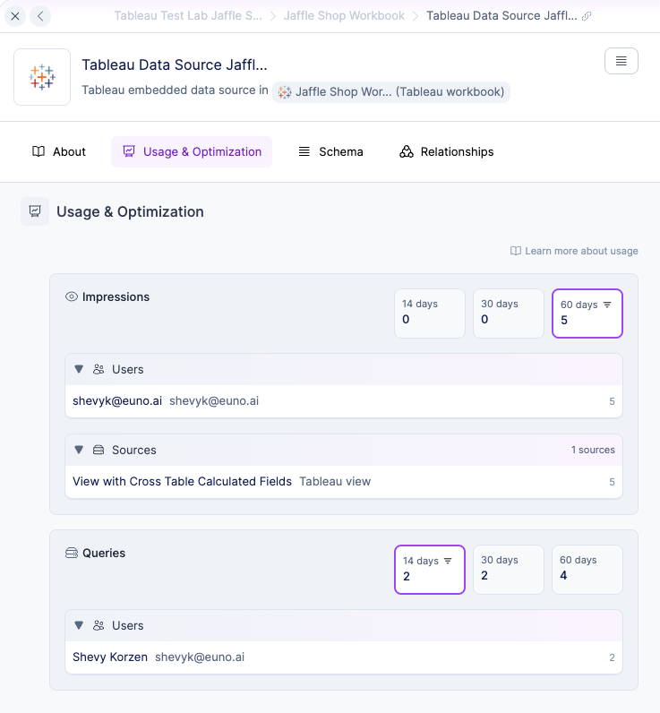Image resolution: width=660 pixels, height=713 pixels.
Task: Select the Usage & Optimization tab
Action: (192, 151)
